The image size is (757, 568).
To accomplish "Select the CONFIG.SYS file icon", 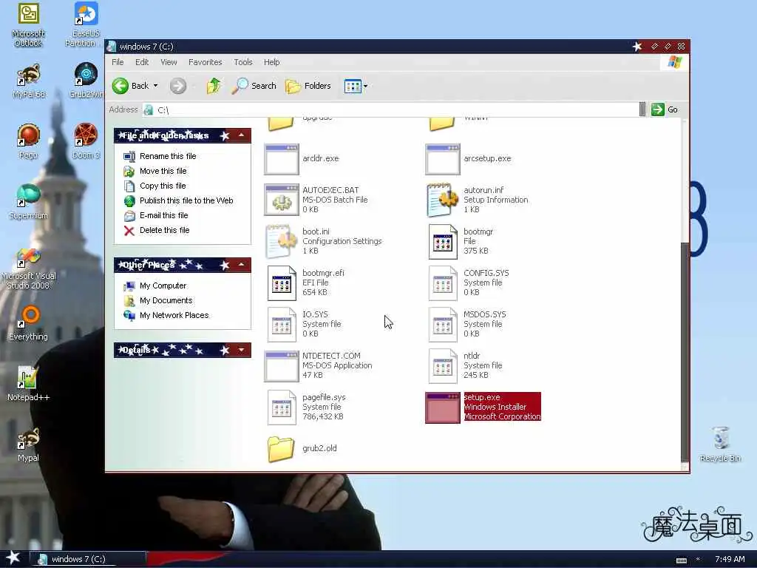I will (x=443, y=283).
